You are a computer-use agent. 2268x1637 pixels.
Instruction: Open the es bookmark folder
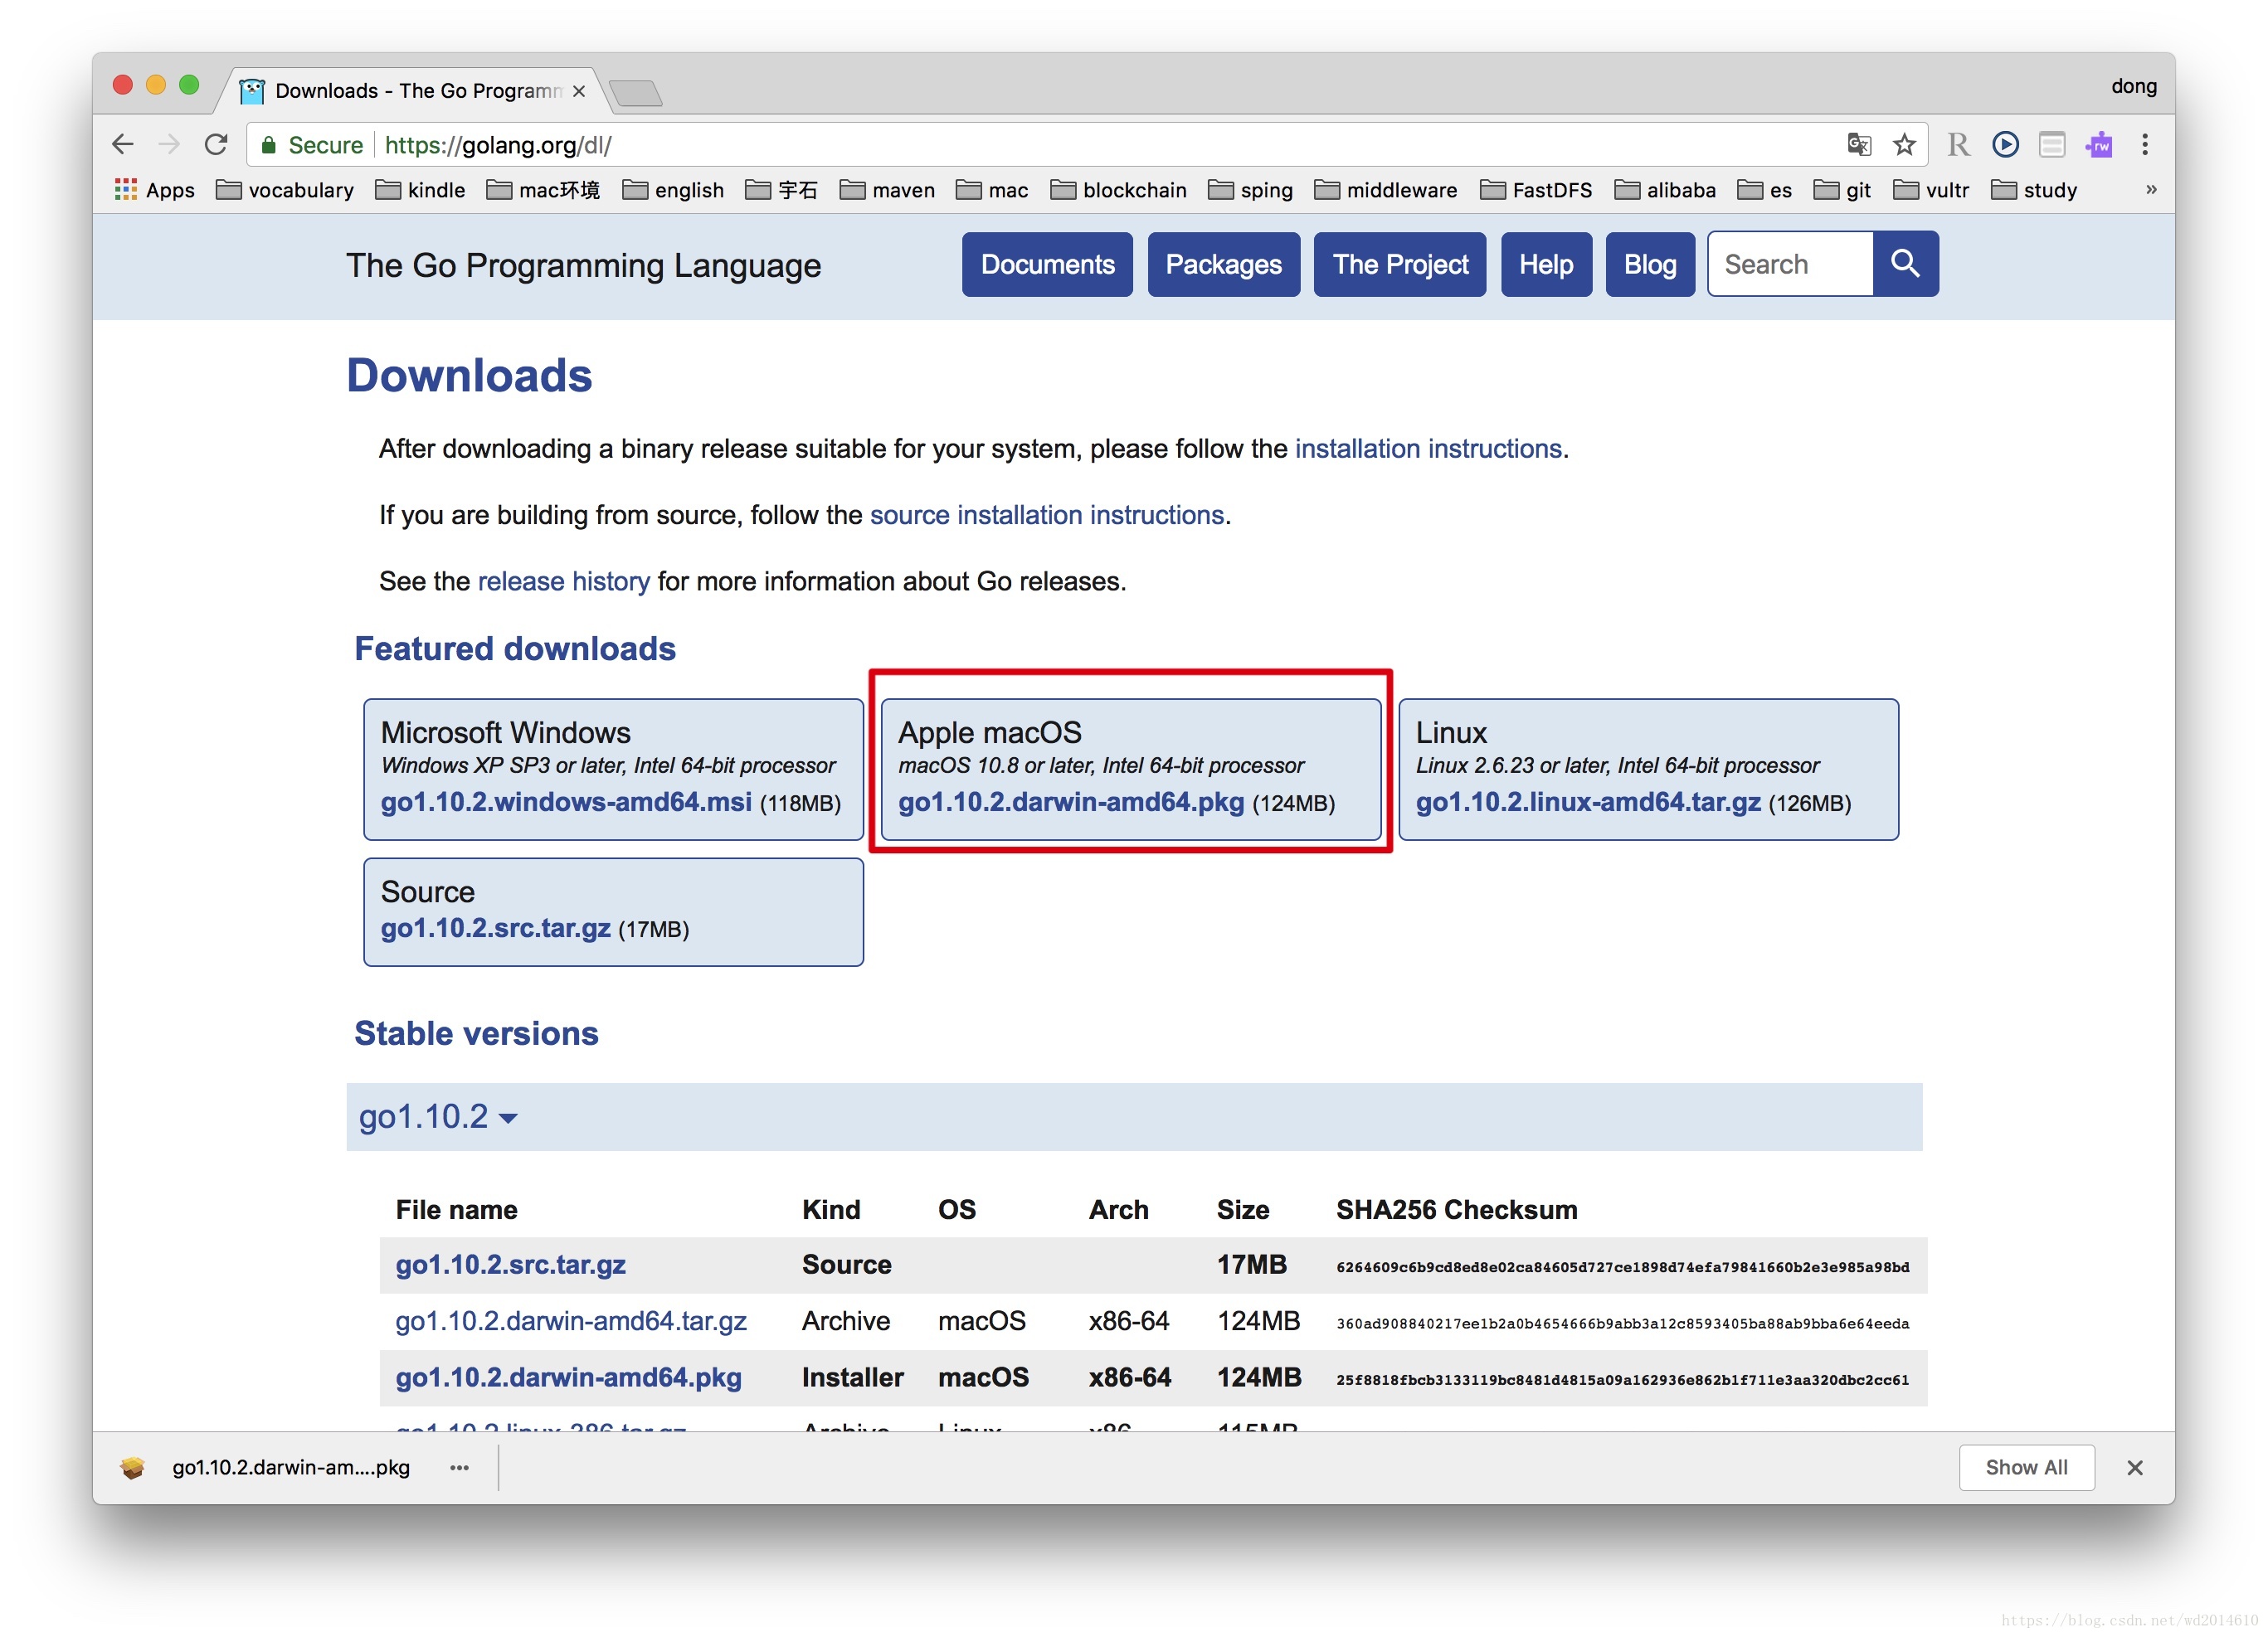pos(1765,190)
